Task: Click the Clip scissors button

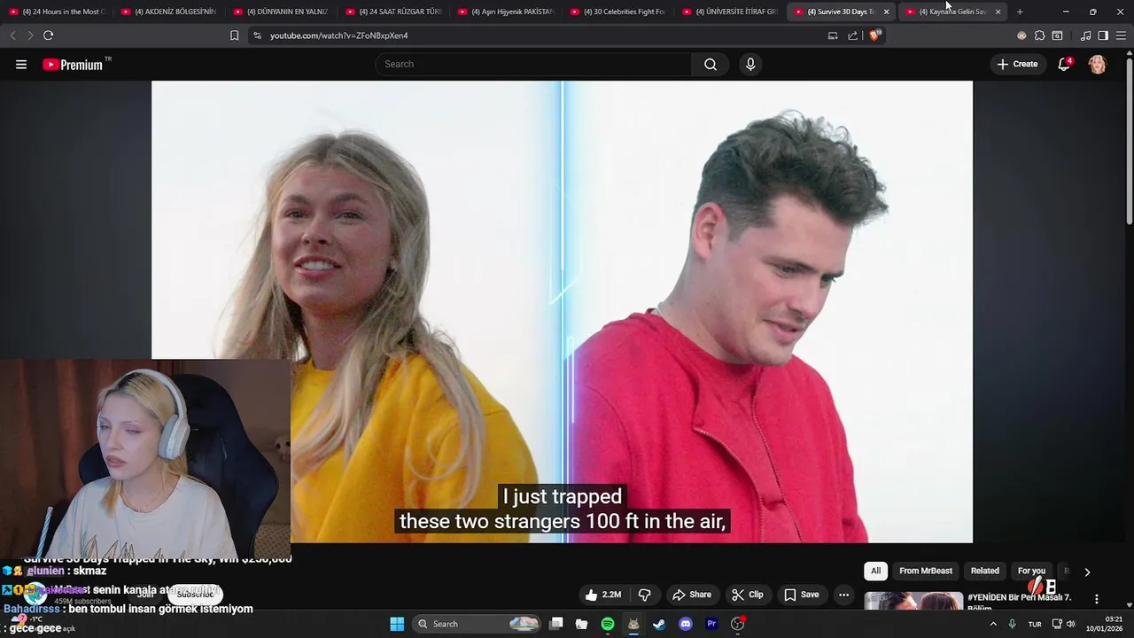Action: pos(748,595)
